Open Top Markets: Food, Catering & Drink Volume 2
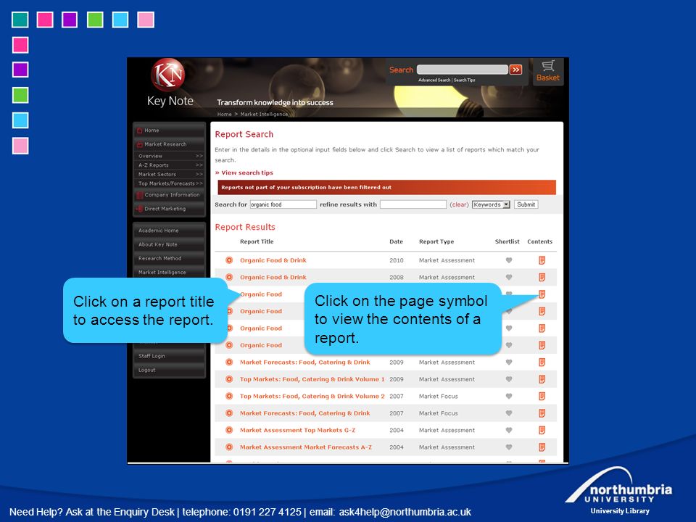The width and height of the screenshot is (696, 522). 312,396
